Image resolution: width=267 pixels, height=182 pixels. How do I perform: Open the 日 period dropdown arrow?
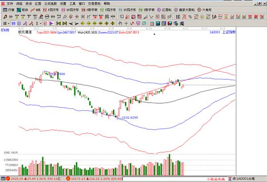[x=9, y=24]
